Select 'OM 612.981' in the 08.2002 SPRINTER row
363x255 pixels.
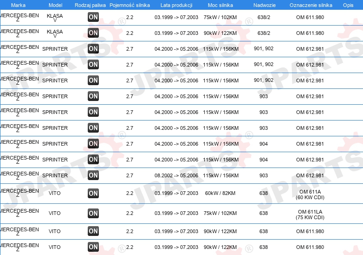(310, 175)
